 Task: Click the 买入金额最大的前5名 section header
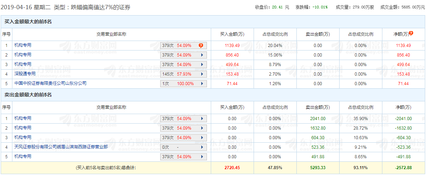(x=28, y=22)
